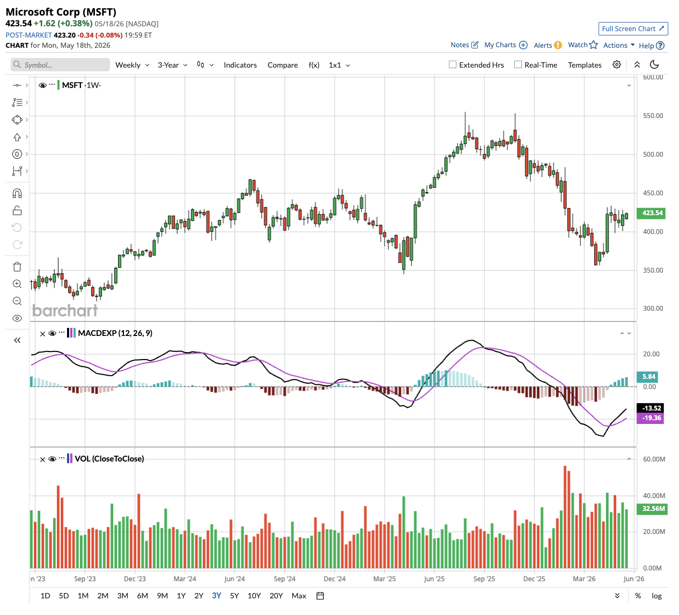Hide the MACDEXP indicator via eye icon

pos(53,333)
